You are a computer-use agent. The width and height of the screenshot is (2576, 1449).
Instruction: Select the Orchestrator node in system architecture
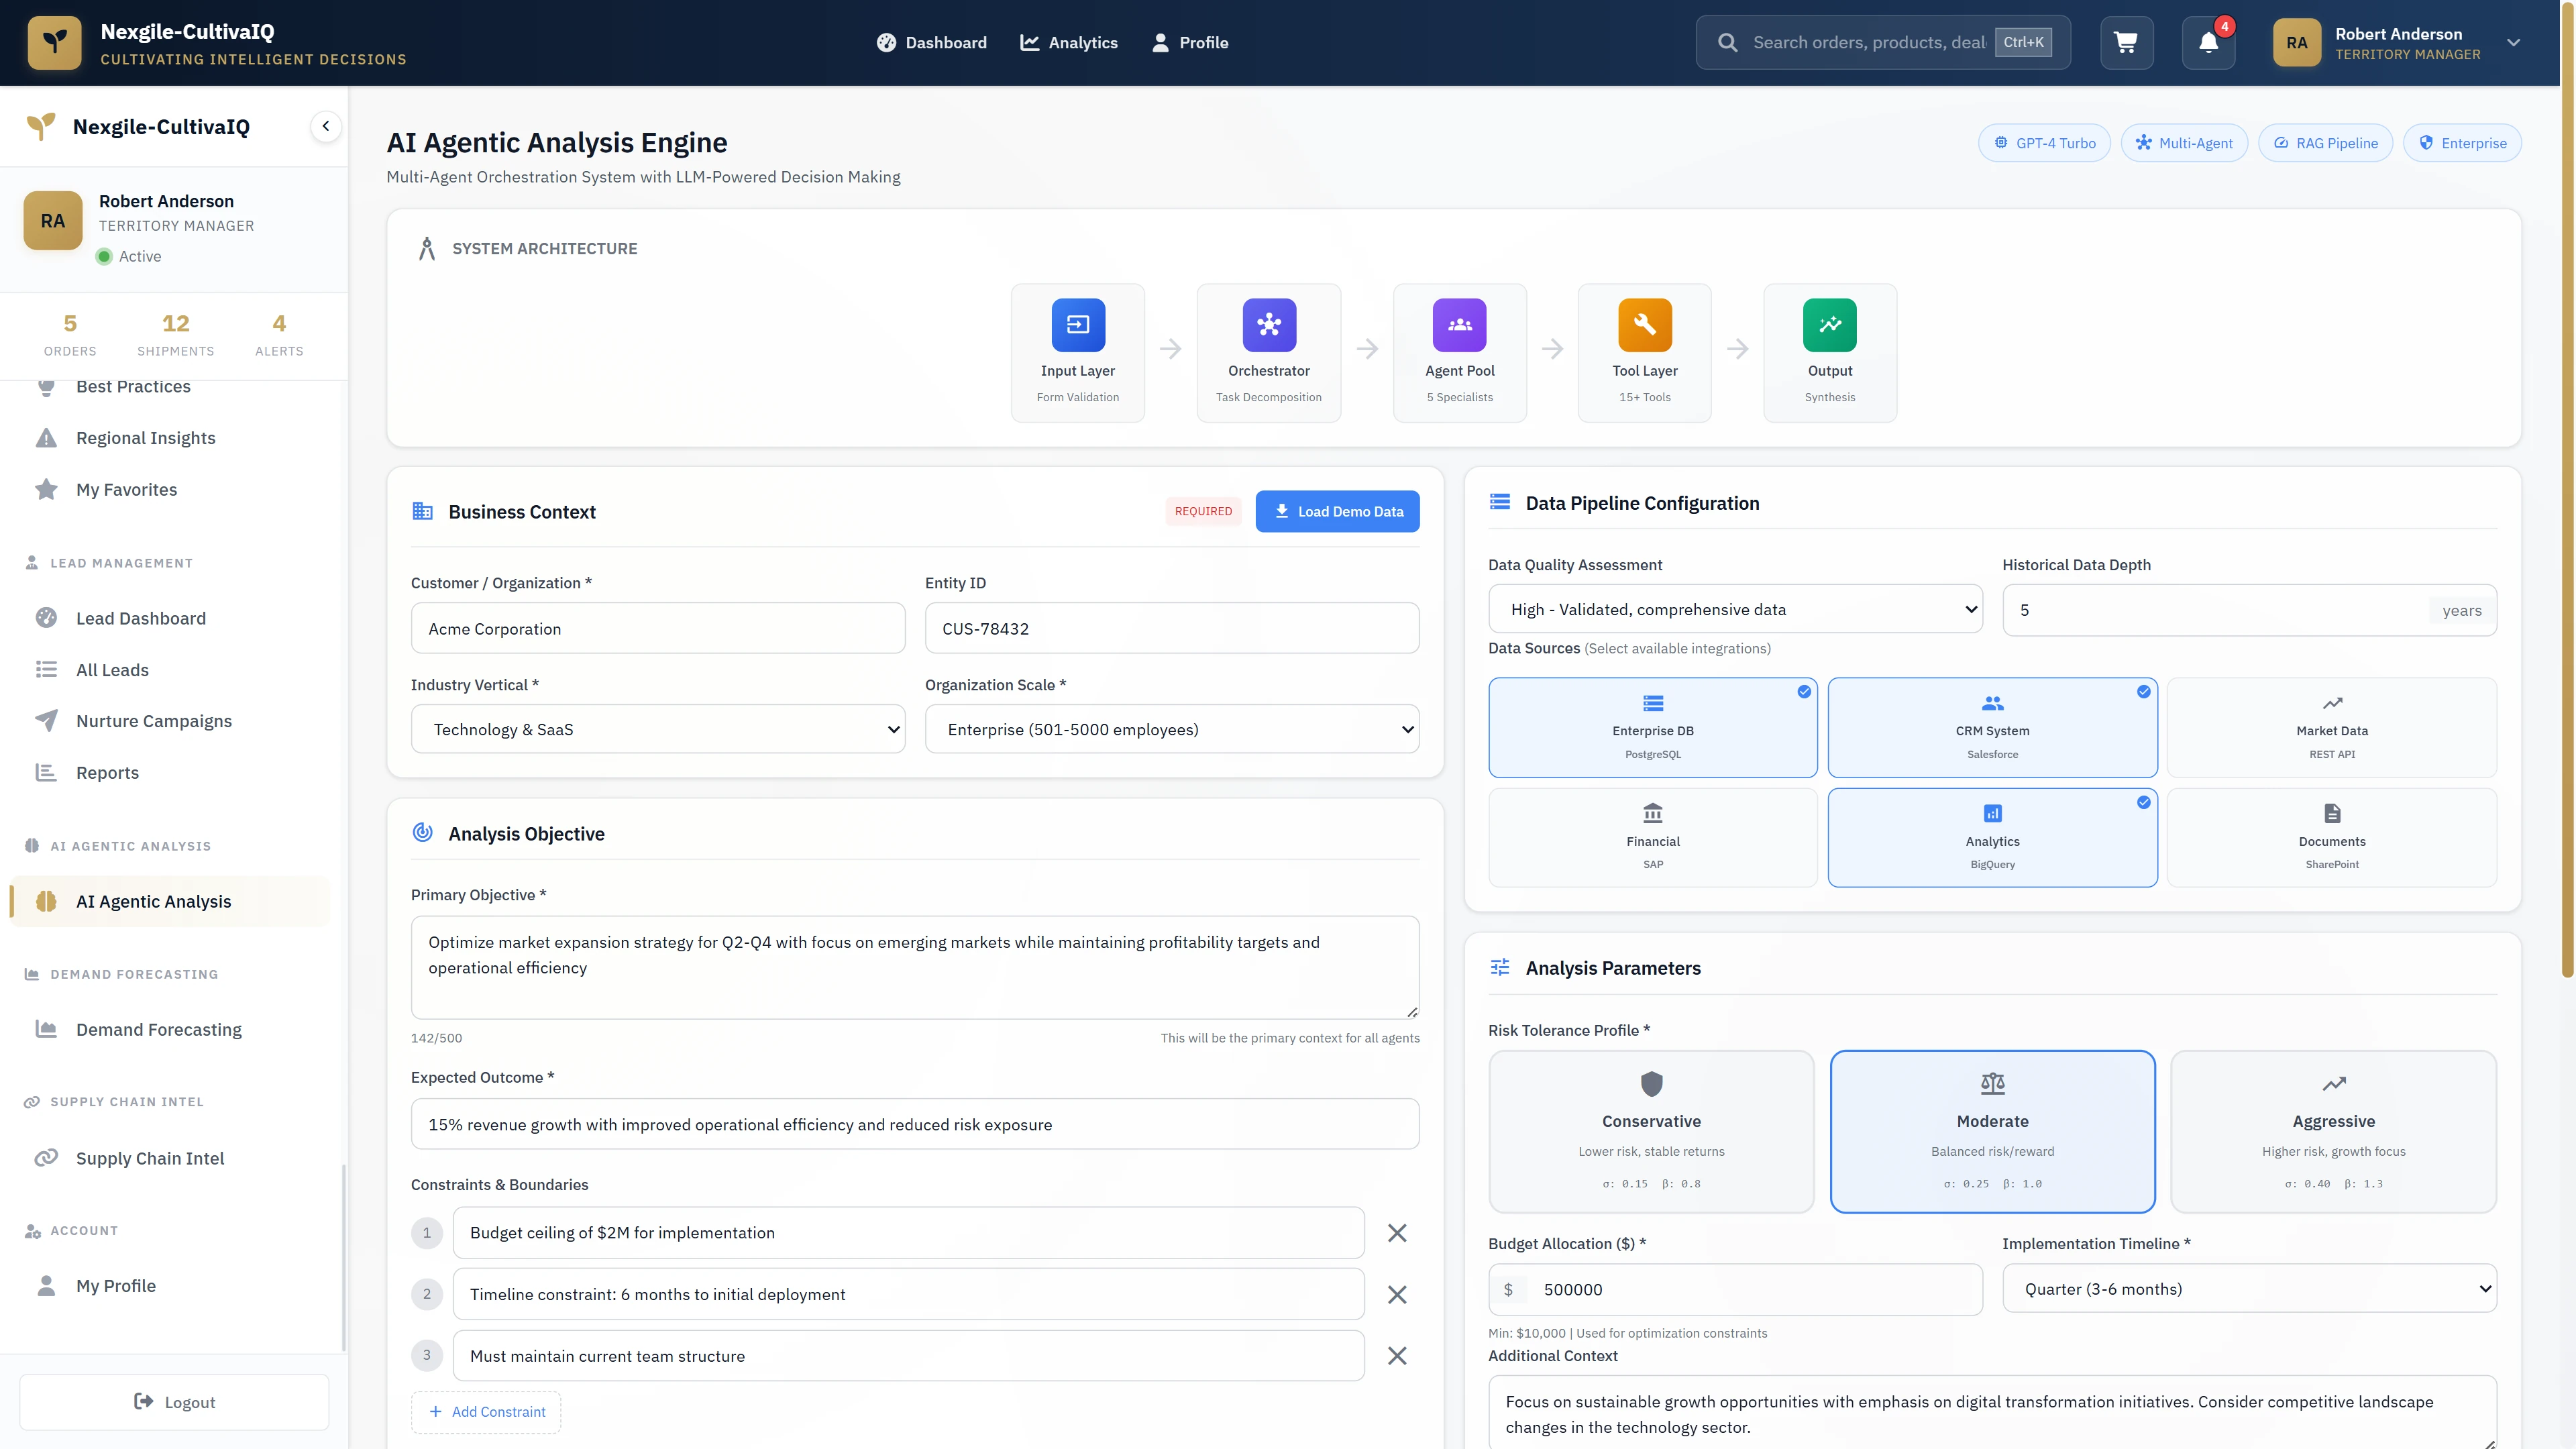1268,352
